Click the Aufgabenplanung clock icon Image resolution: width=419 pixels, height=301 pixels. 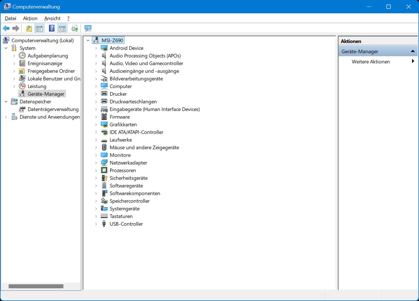pyautogui.click(x=22, y=56)
